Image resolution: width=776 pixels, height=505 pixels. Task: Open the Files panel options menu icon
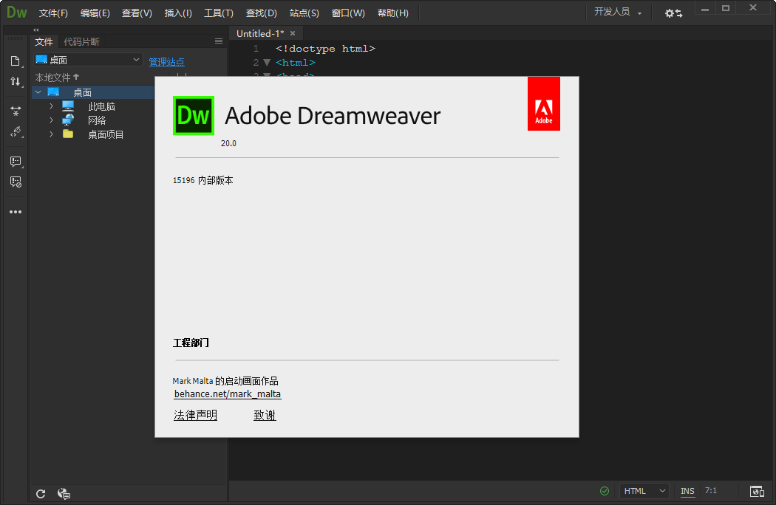219,41
